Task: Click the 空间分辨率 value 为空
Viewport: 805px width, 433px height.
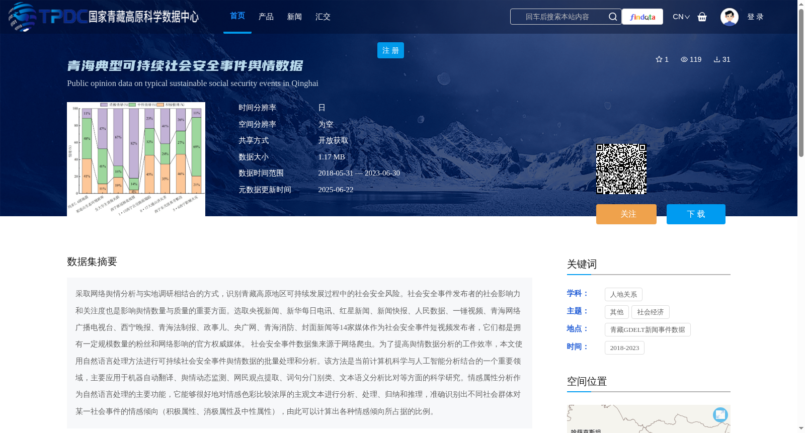Action: pos(326,124)
